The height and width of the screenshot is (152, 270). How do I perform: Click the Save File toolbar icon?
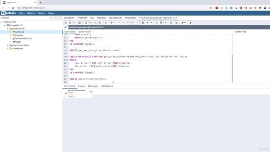70,23
